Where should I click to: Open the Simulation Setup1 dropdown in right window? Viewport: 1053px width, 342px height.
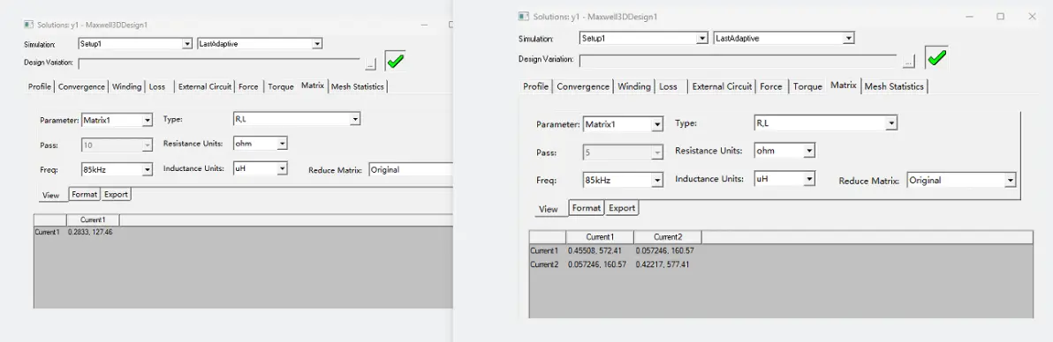(x=702, y=38)
